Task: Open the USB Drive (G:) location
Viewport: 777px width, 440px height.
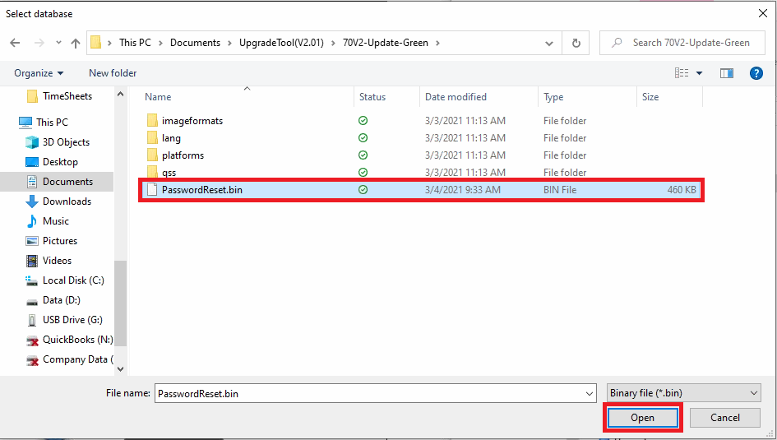Action: (x=72, y=320)
